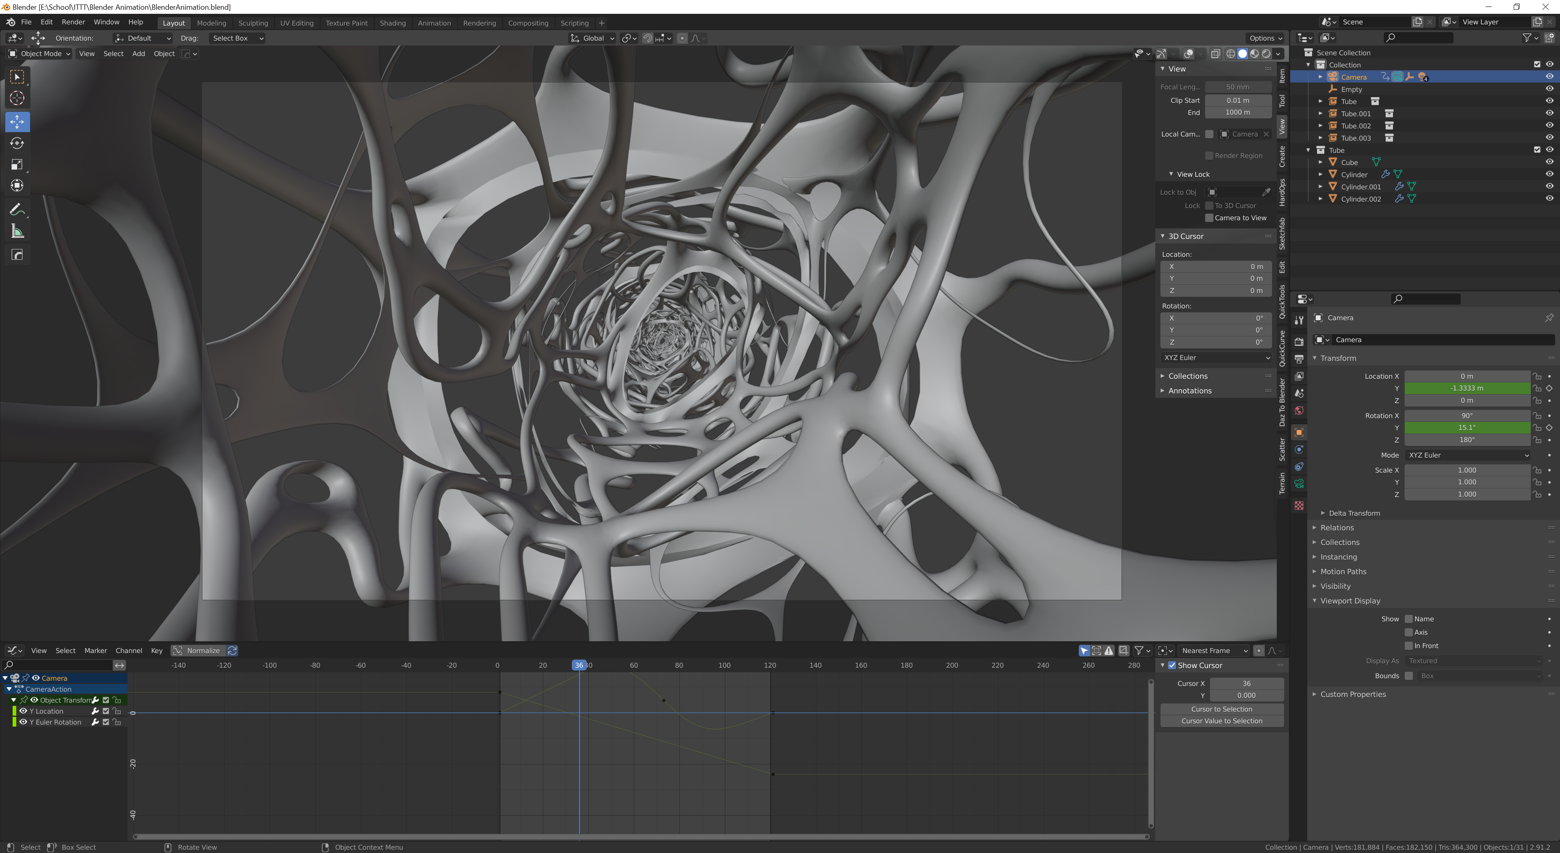Switch viewport to Rendered shading
This screenshot has width=1560, height=853.
coord(1266,54)
